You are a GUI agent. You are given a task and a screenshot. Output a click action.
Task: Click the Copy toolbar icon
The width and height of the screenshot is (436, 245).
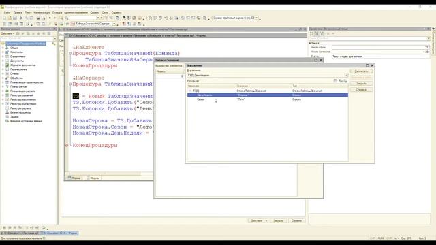pos(27,18)
